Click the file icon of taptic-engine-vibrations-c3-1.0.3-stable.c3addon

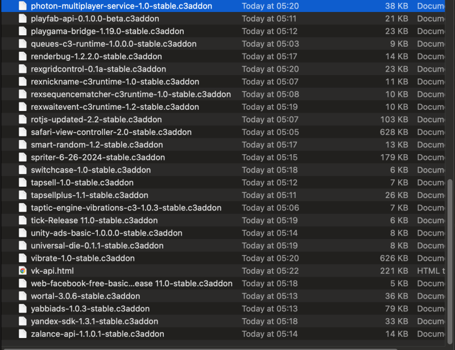coord(23,208)
